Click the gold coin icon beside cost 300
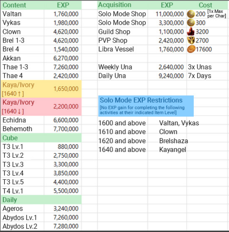The width and height of the screenshot is (229, 232). coord(191,23)
